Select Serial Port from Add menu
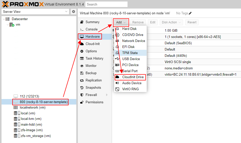241x143 pixels. 131,71
